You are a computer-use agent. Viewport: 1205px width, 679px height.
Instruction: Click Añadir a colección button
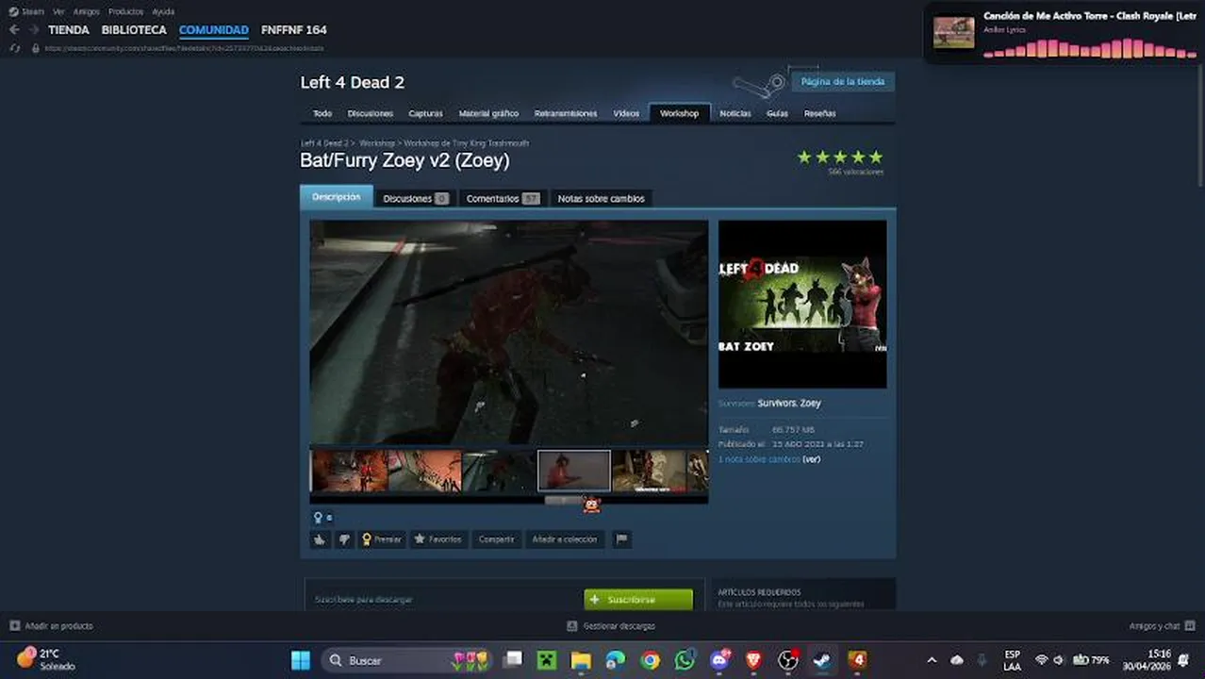(565, 539)
